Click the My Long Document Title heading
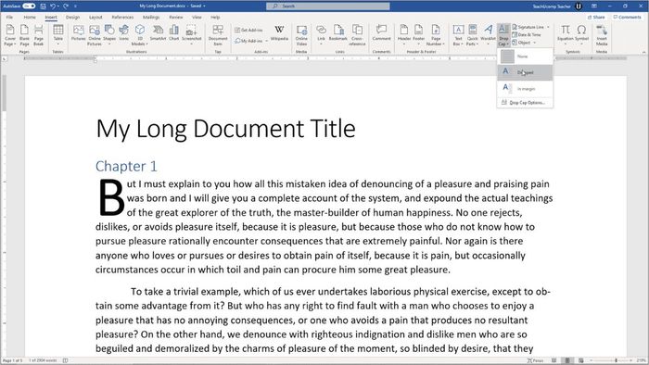The height and width of the screenshot is (365, 649). click(225, 129)
